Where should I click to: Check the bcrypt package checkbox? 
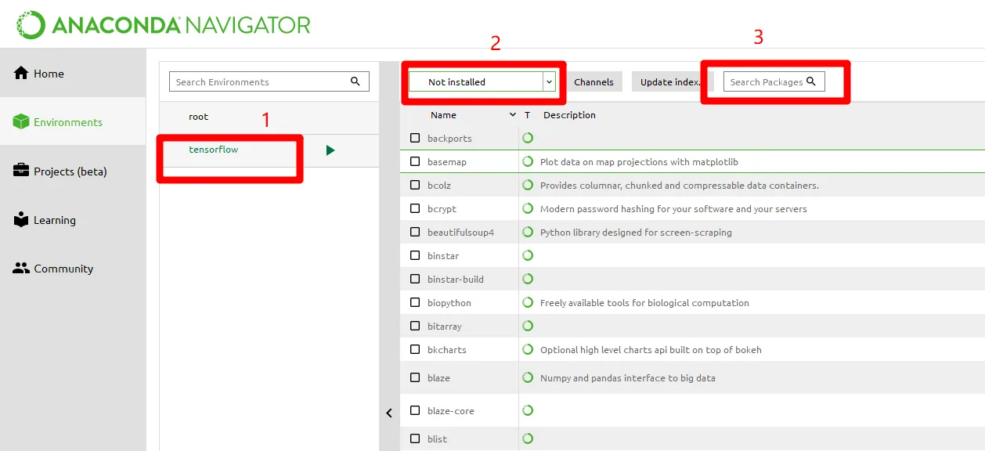click(415, 208)
